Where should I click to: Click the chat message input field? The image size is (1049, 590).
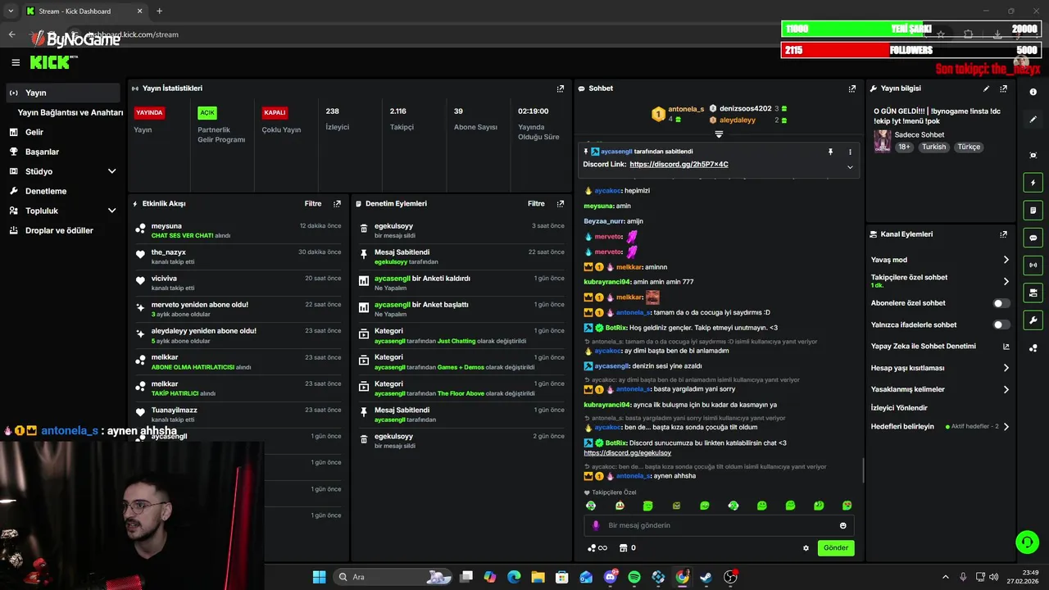pos(719,525)
